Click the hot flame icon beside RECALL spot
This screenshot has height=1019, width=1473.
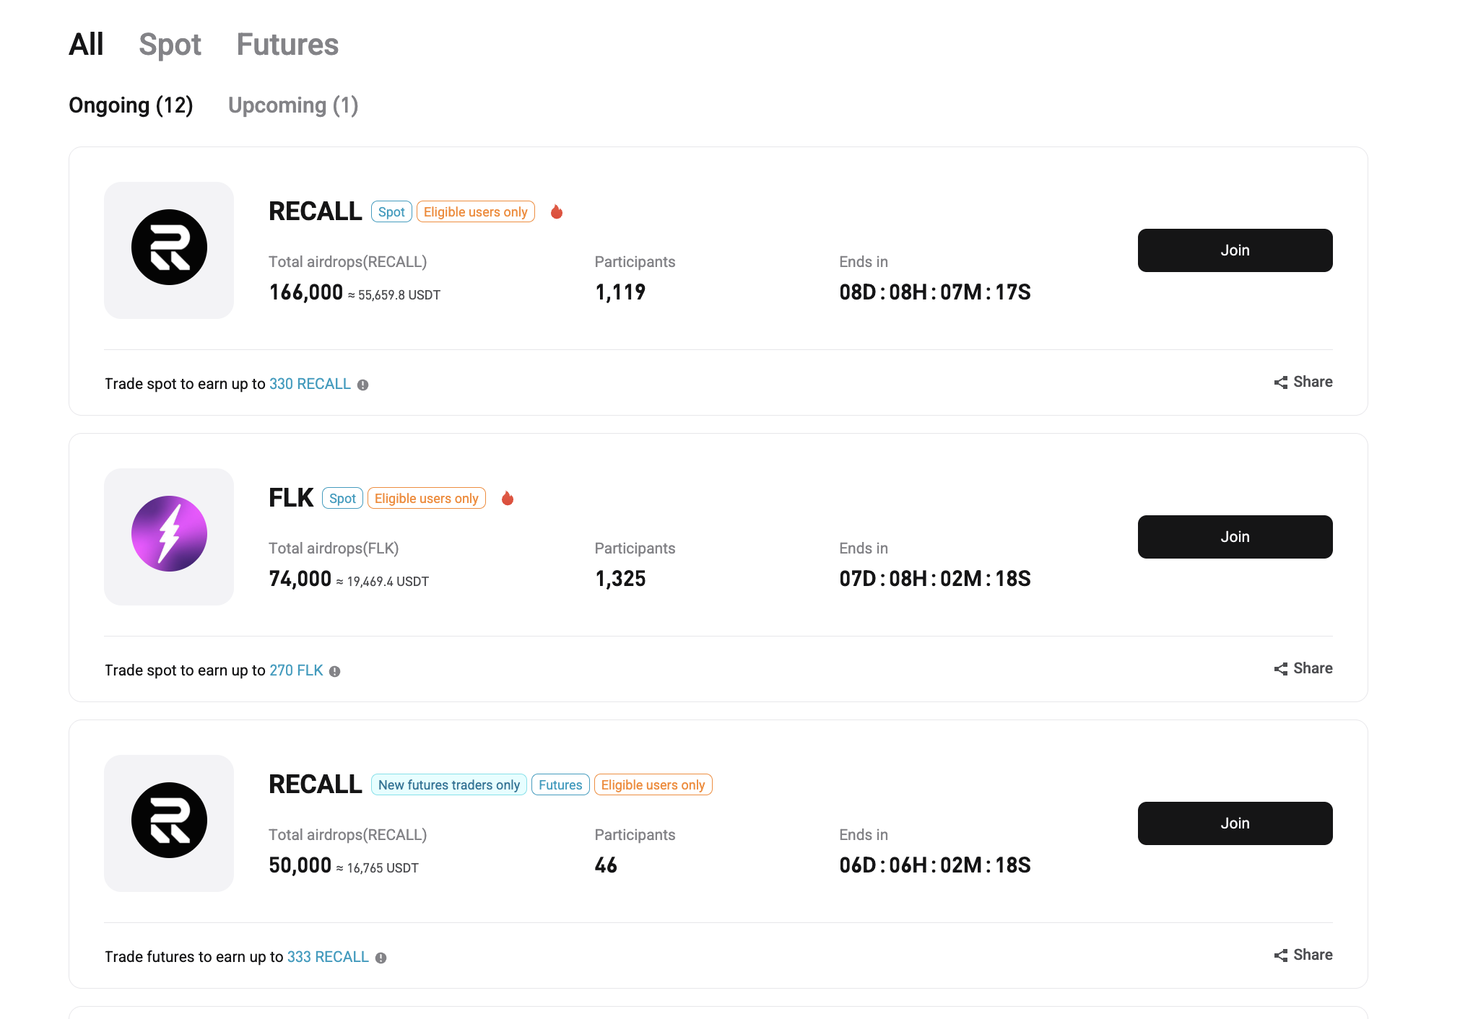click(557, 211)
